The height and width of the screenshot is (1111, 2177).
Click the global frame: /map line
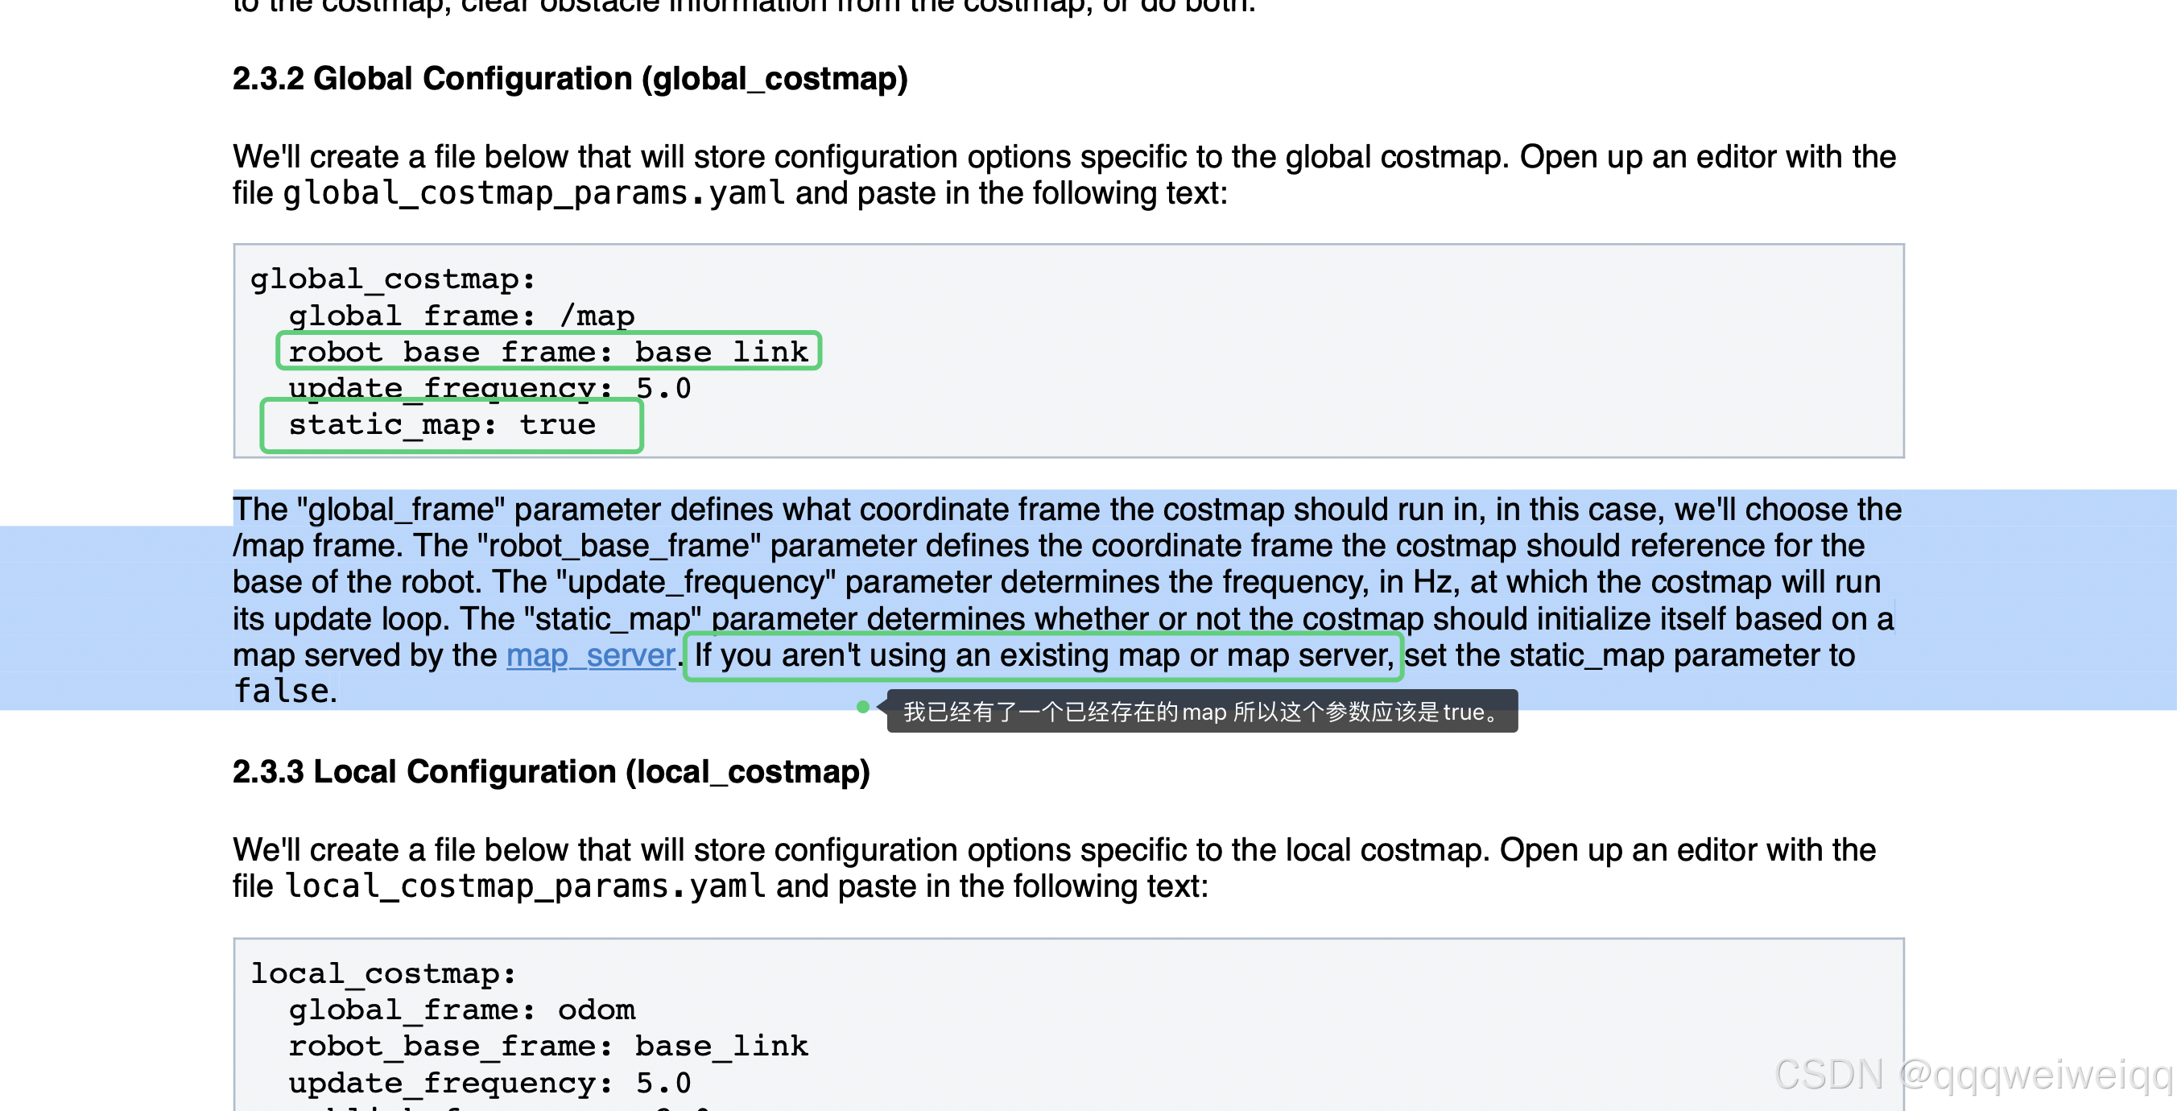point(461,315)
